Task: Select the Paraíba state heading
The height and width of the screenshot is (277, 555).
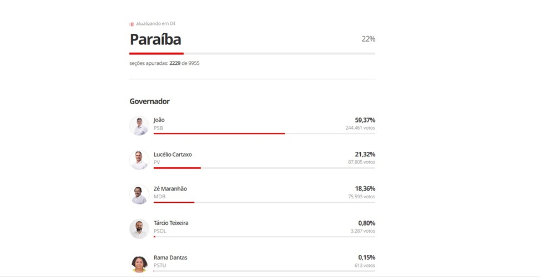Action: click(155, 40)
